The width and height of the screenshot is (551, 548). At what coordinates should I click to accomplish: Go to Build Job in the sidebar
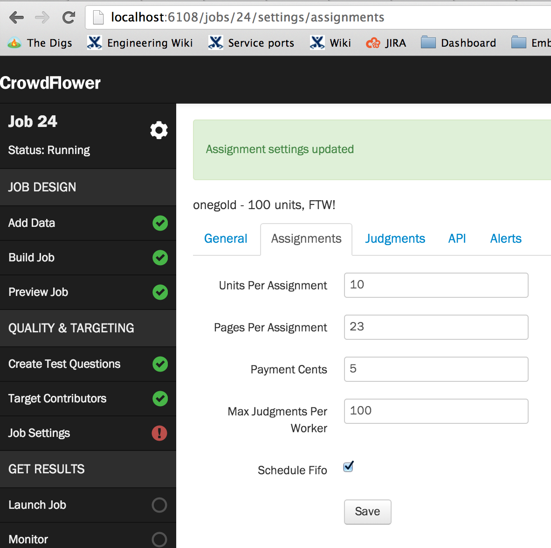point(88,258)
